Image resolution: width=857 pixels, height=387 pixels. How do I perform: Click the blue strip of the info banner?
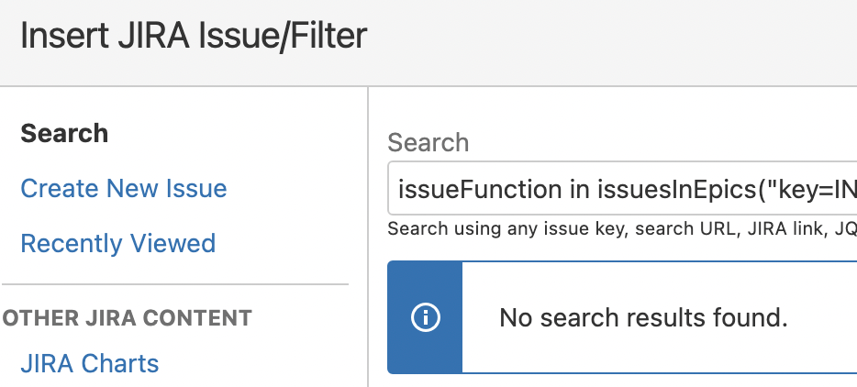[x=425, y=317]
